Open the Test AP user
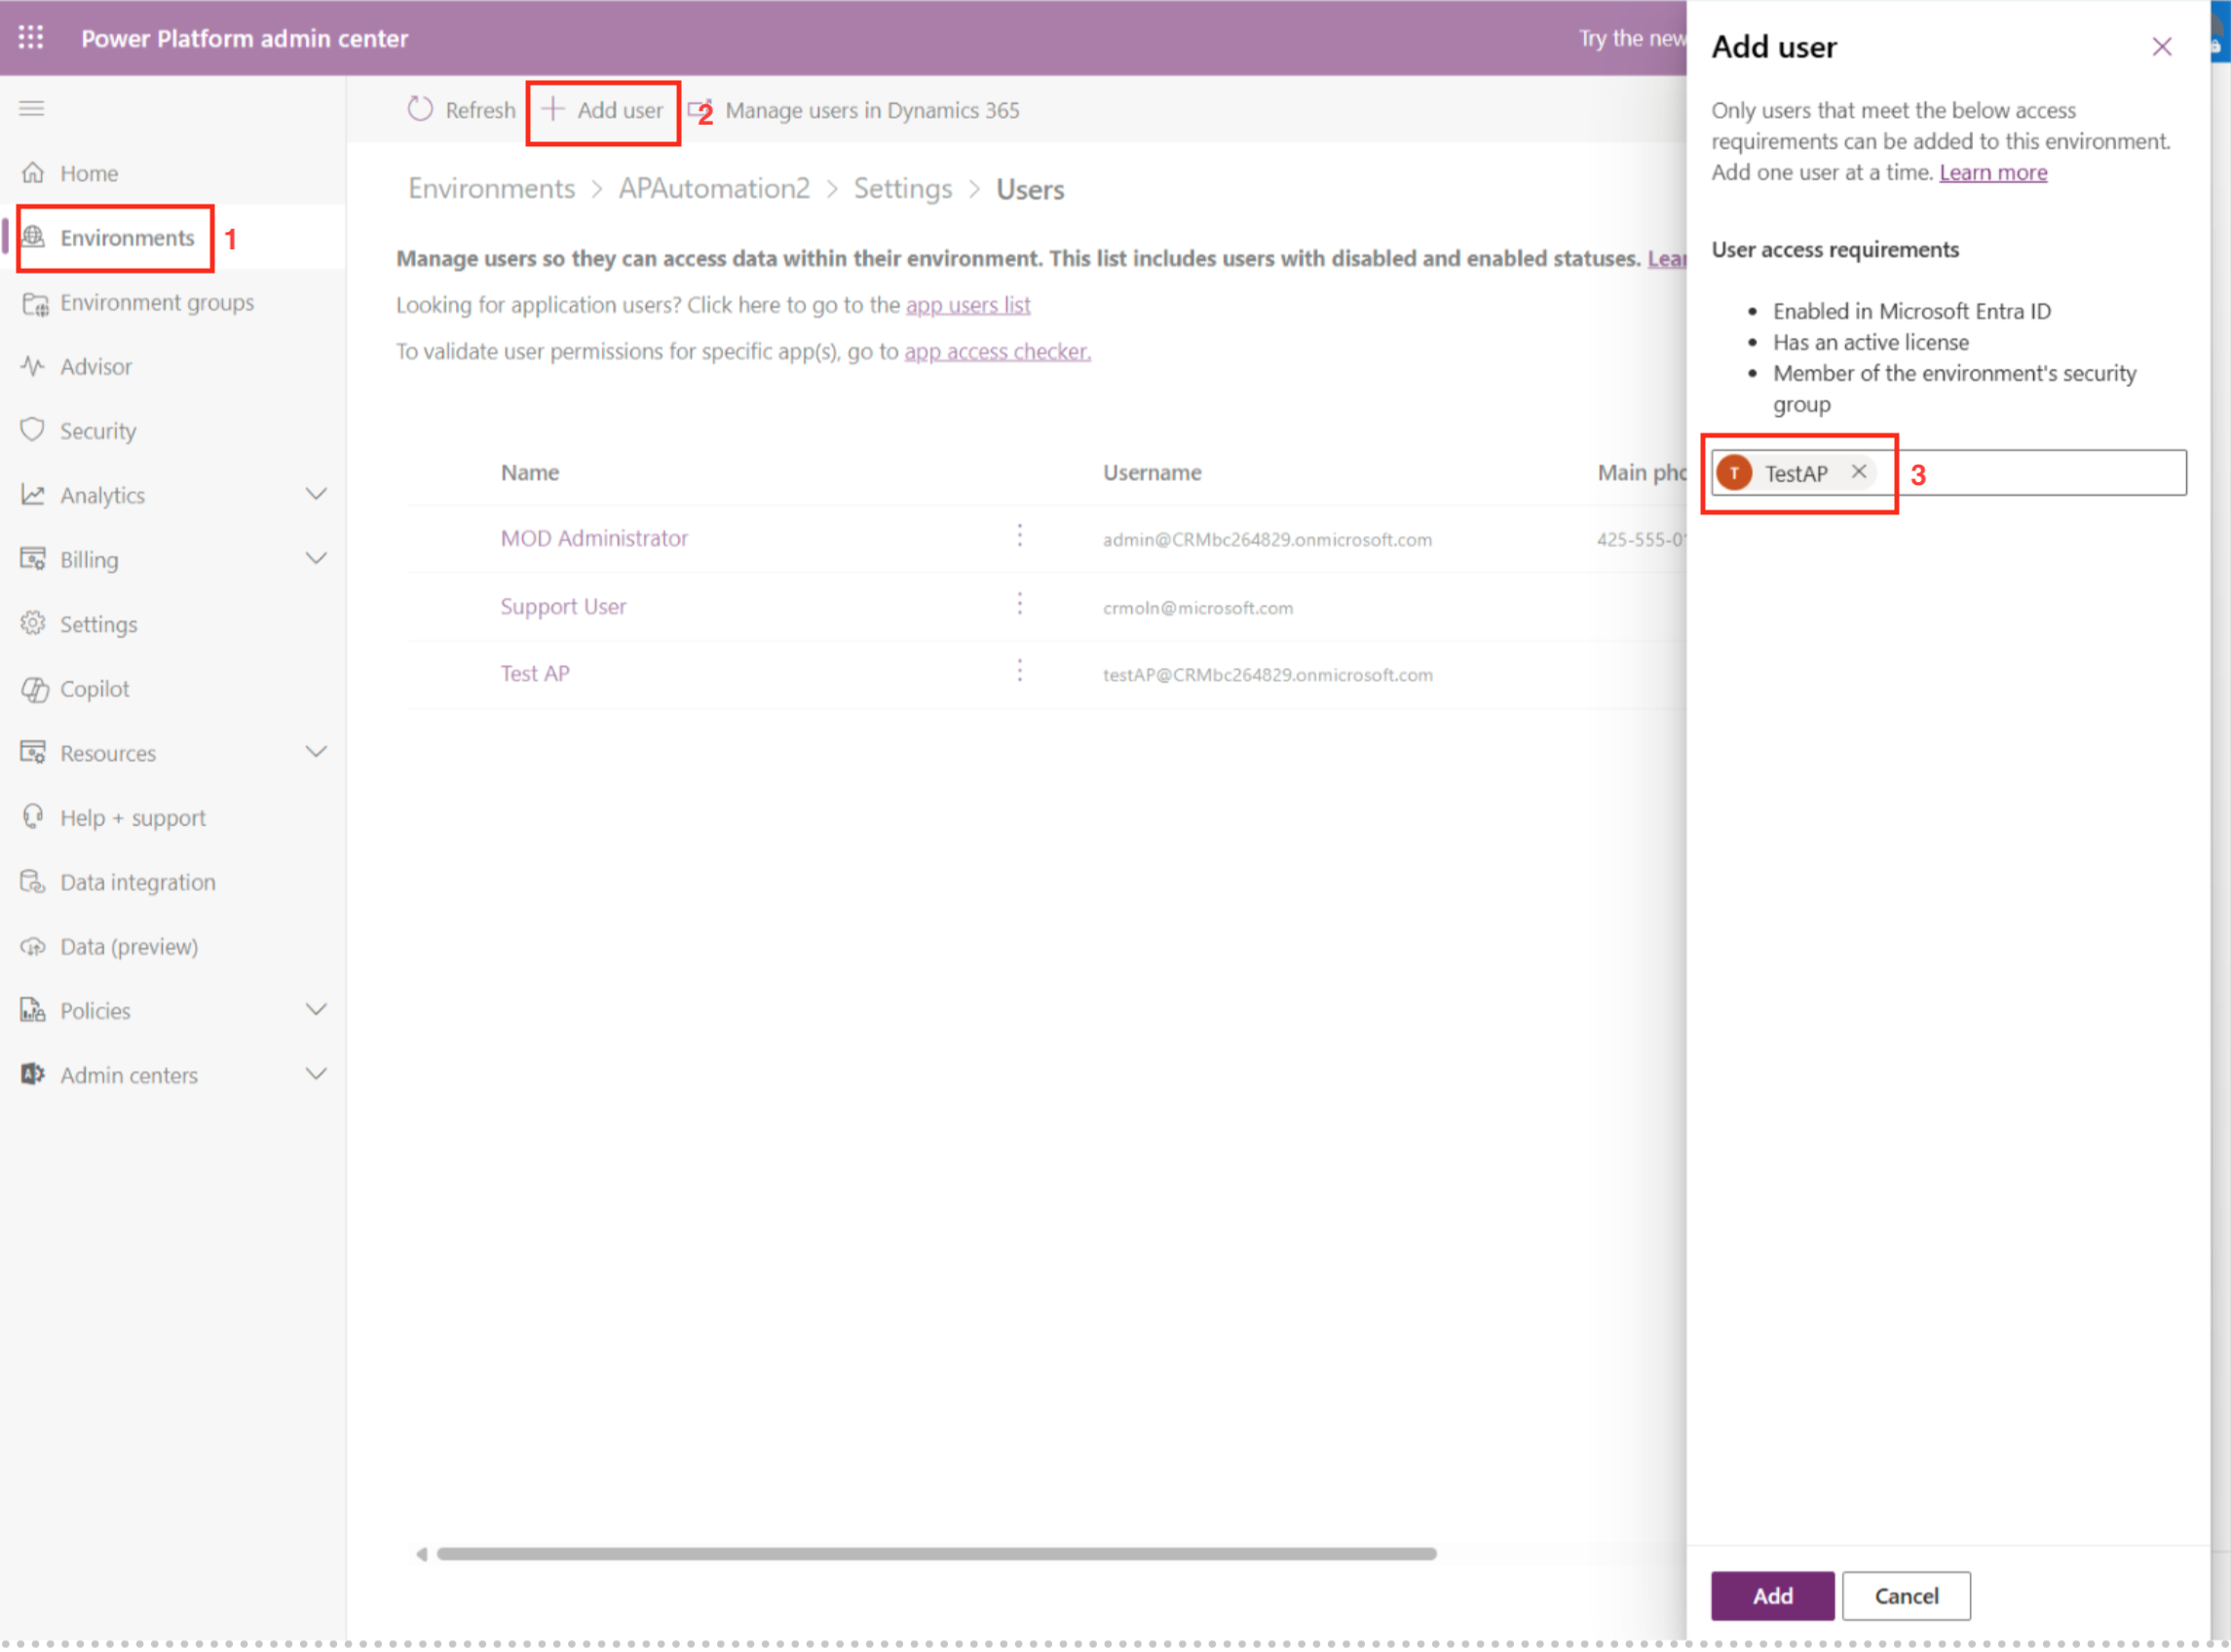Screen dimensions: 2231x1652 coord(535,673)
